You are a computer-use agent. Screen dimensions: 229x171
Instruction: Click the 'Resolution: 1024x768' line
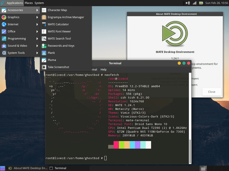pos(126,101)
